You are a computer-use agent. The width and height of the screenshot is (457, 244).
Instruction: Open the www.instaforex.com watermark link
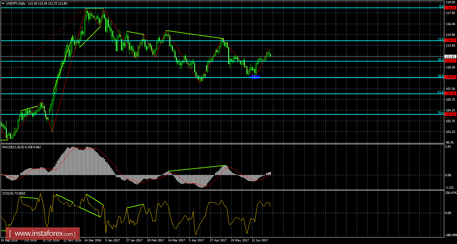click(43, 234)
